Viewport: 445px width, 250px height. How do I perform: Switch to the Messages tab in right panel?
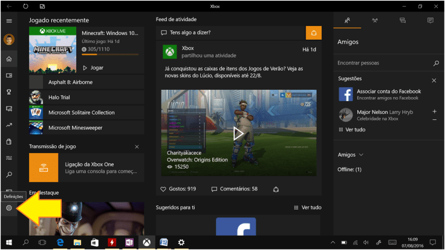tap(403, 20)
